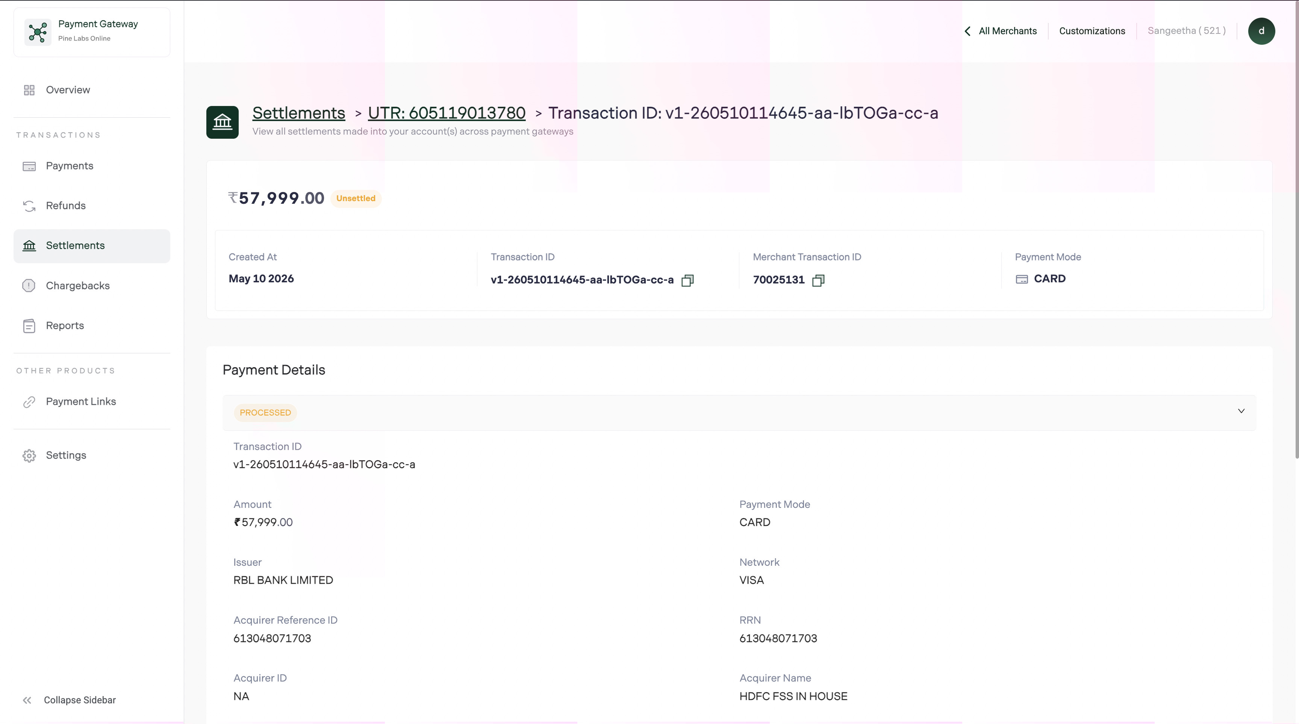This screenshot has height=724, width=1299.
Task: Click the Payment Links chain icon
Action: 29,402
